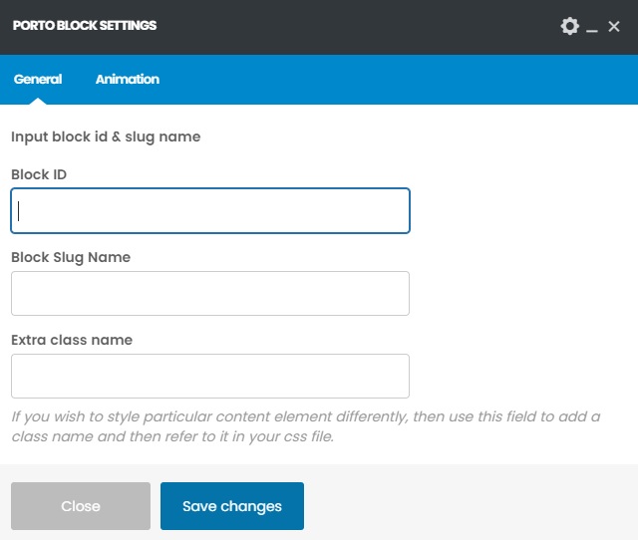638x540 pixels.
Task: Focus the Block ID input field
Action: tap(210, 211)
